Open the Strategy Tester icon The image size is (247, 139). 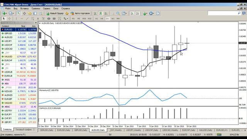(x=41, y=14)
